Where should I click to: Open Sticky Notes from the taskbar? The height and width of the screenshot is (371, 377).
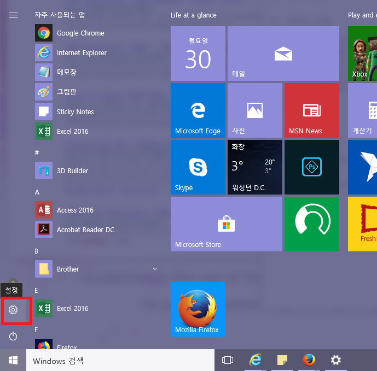[282, 360]
